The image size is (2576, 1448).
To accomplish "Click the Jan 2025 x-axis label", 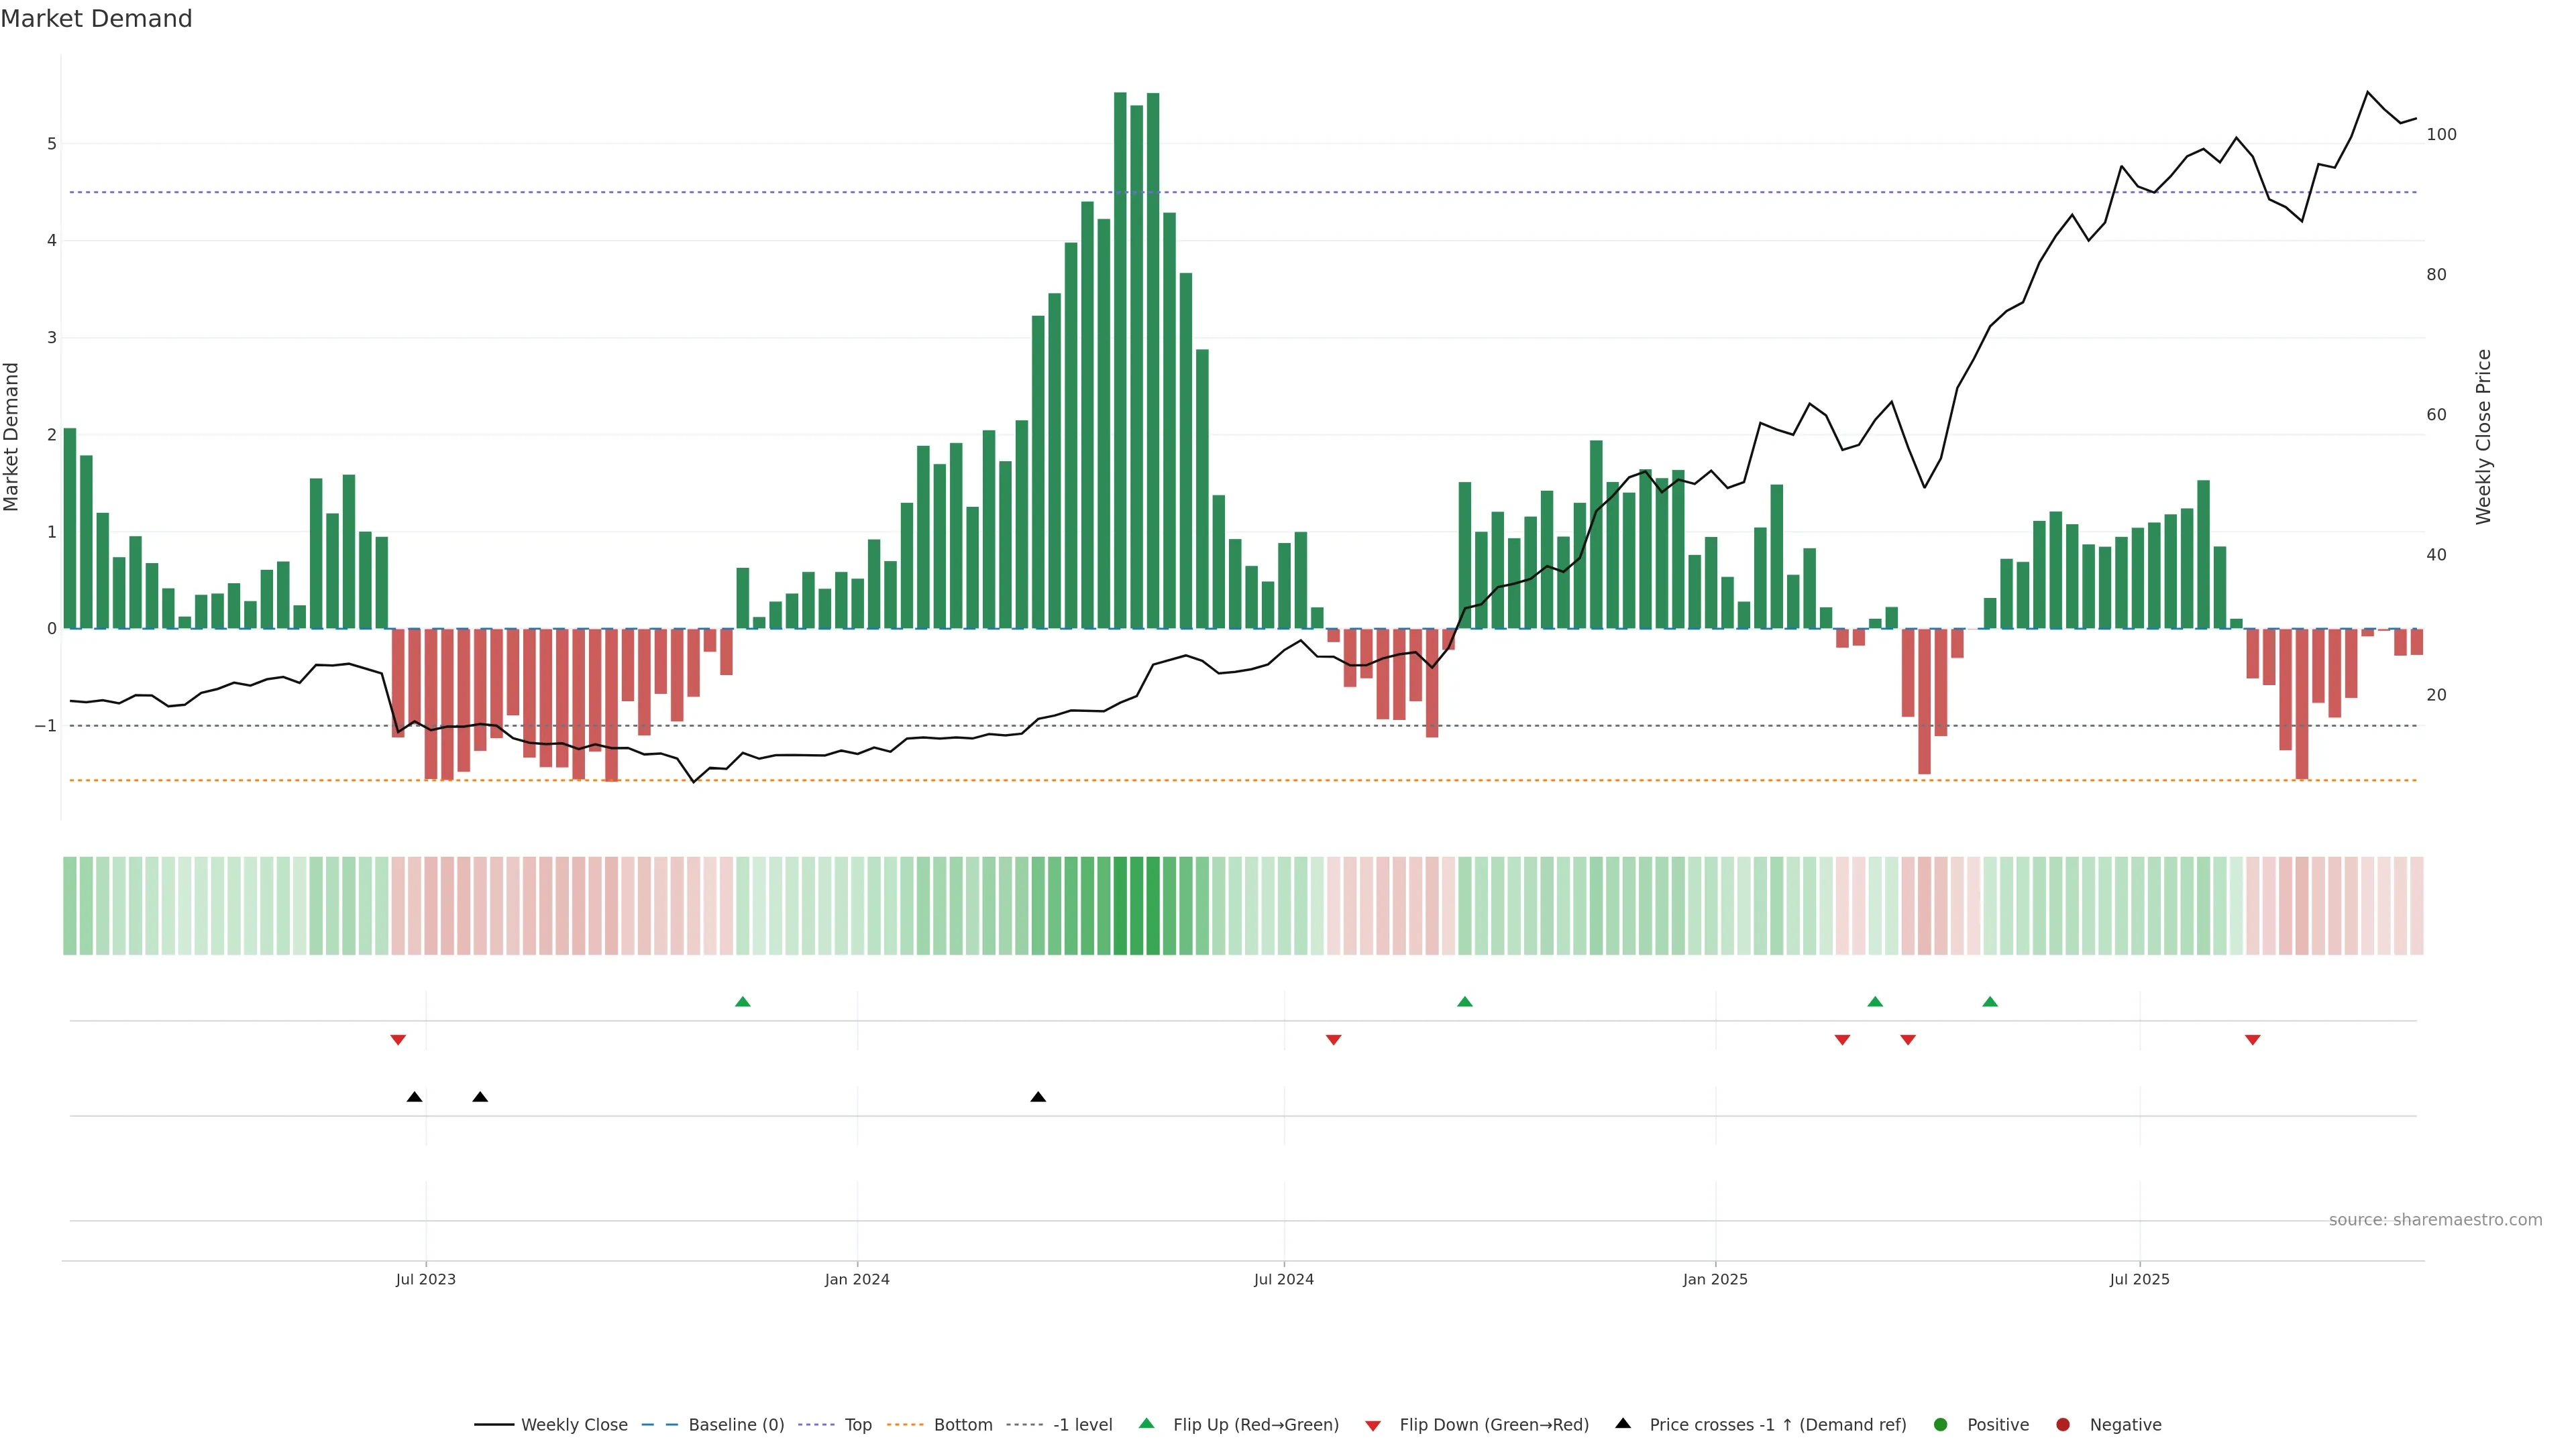I will tap(1715, 1279).
